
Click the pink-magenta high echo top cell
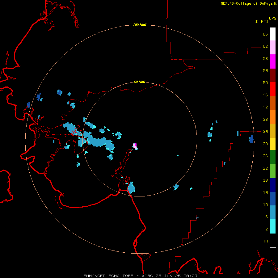[135, 146]
